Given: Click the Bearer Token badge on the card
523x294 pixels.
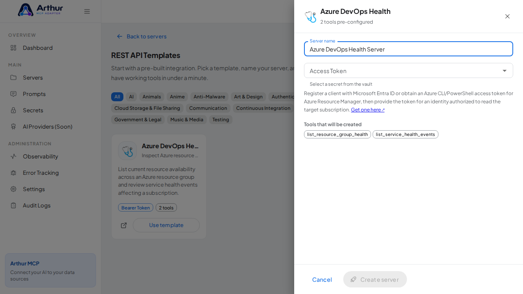Looking at the screenshot, I should pos(136,207).
